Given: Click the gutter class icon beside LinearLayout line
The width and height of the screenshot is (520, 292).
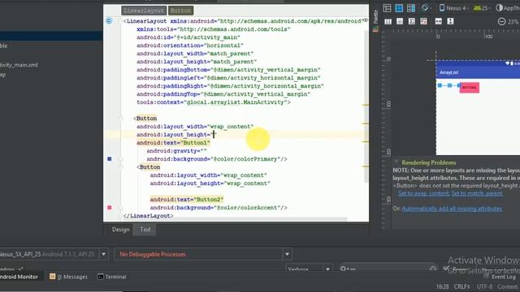Looking at the screenshot, I should 109,21.
